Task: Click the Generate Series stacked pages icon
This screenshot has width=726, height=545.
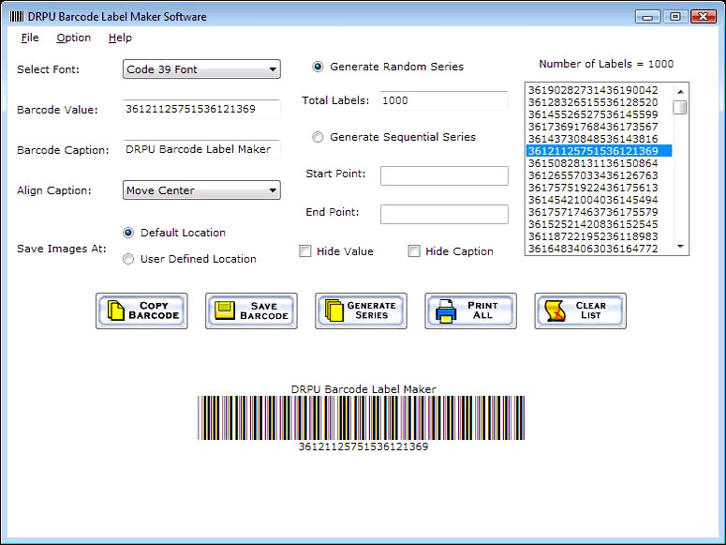Action: click(x=333, y=310)
